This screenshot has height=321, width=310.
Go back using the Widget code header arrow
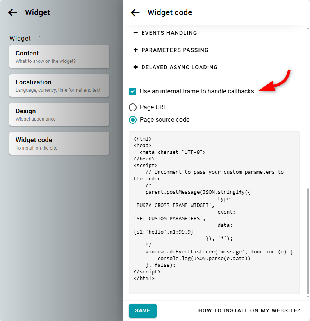click(135, 12)
